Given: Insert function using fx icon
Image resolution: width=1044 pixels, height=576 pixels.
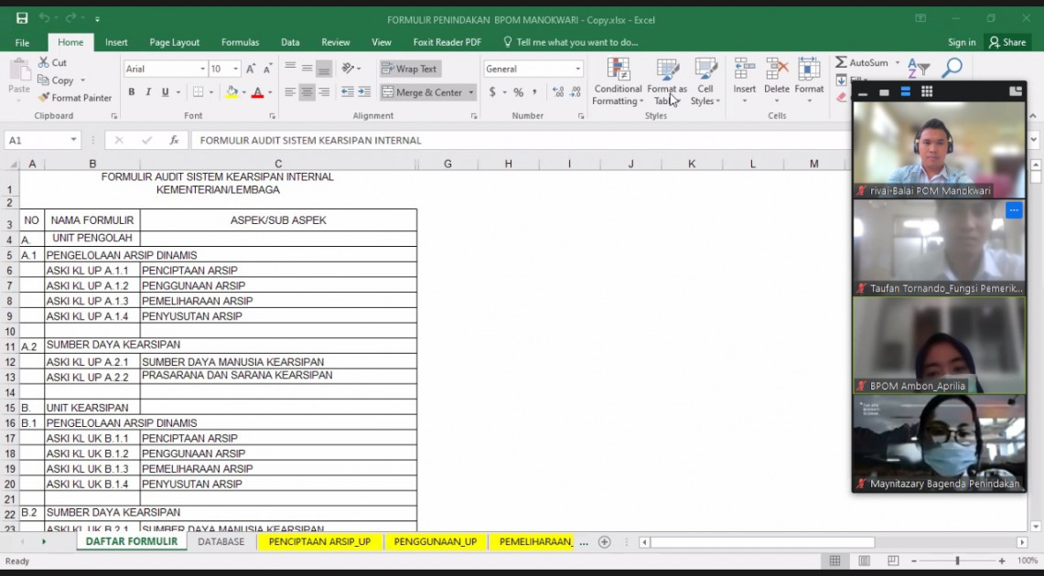Looking at the screenshot, I should 174,140.
